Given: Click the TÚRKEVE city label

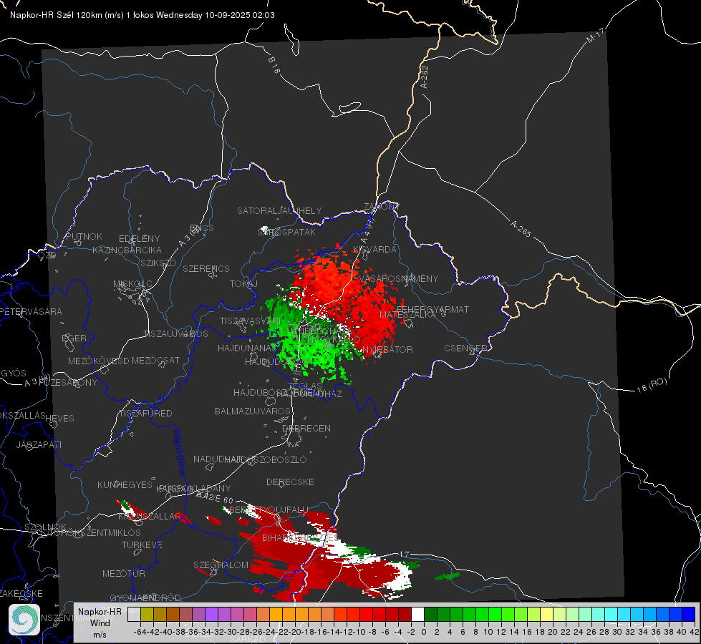Looking at the screenshot, I should 142,545.
